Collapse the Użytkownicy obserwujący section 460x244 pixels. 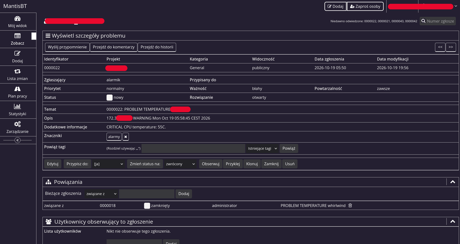453,222
